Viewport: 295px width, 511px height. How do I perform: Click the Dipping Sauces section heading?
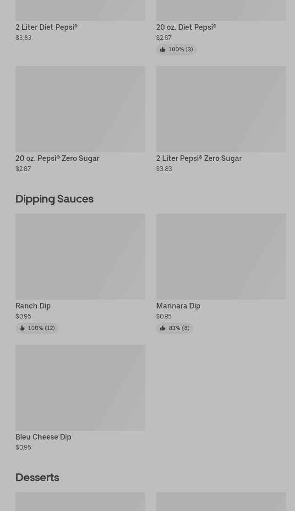point(55,199)
